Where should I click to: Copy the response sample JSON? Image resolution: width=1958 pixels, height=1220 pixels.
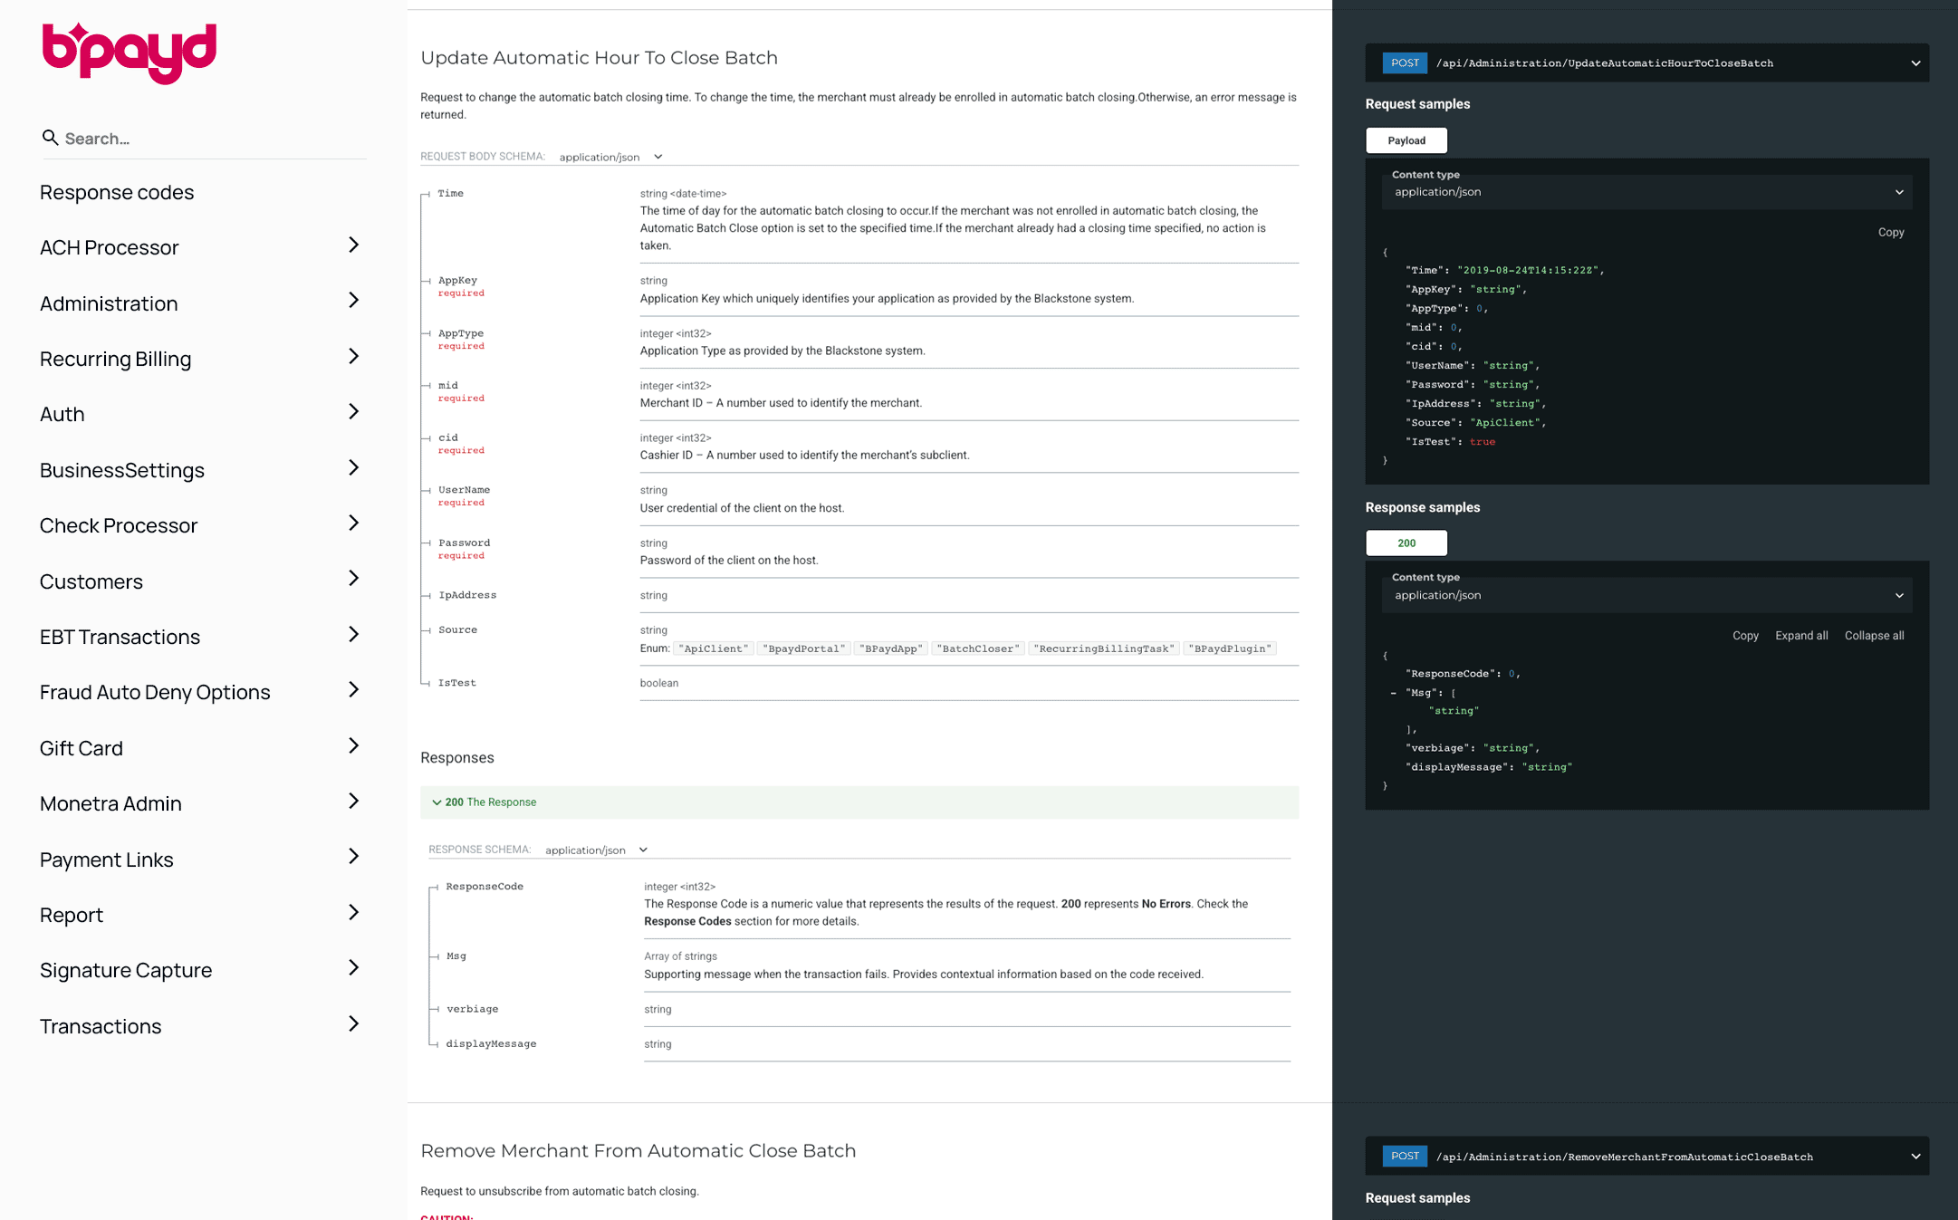coord(1745,636)
